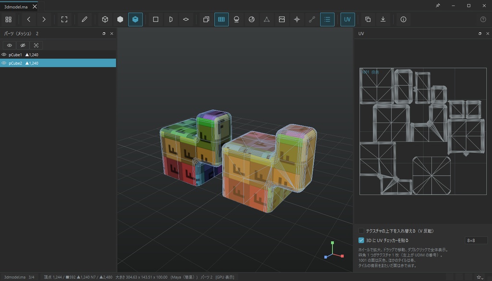
Task: Undock the UV panel
Action: coord(480,34)
